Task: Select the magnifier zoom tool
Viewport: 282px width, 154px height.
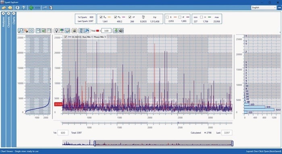Action: pos(21,31)
